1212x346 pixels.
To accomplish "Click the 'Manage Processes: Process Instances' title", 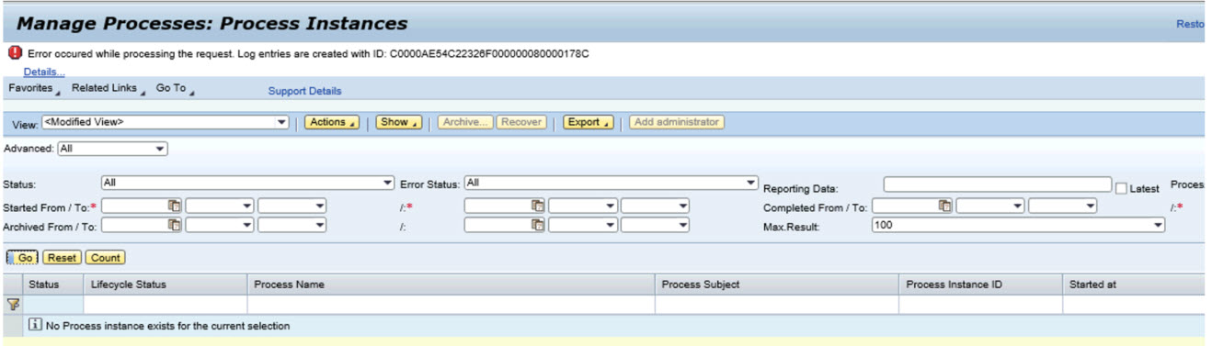I will coord(212,23).
